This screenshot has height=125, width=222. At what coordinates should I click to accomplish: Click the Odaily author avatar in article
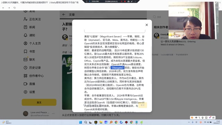pyautogui.click(x=65, y=37)
